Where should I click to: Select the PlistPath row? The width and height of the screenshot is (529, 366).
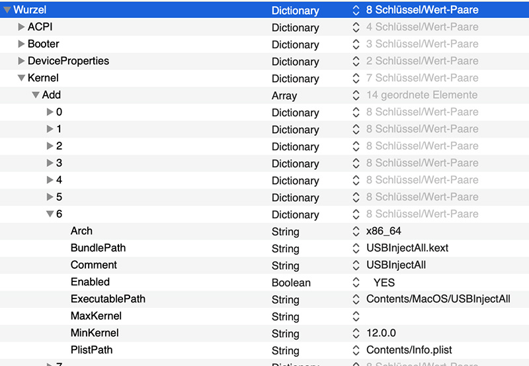pos(91,350)
